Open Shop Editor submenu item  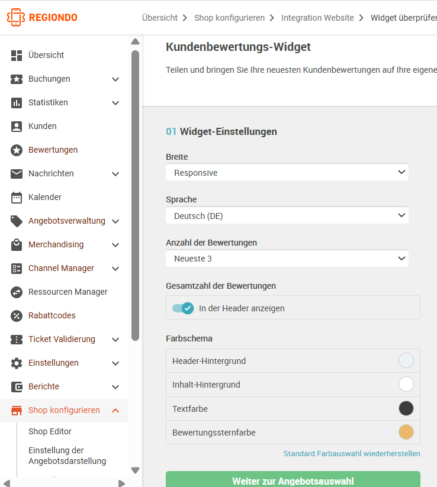click(x=50, y=431)
